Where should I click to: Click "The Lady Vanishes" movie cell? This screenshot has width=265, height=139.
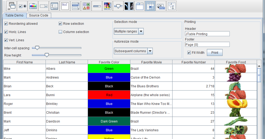(151, 130)
